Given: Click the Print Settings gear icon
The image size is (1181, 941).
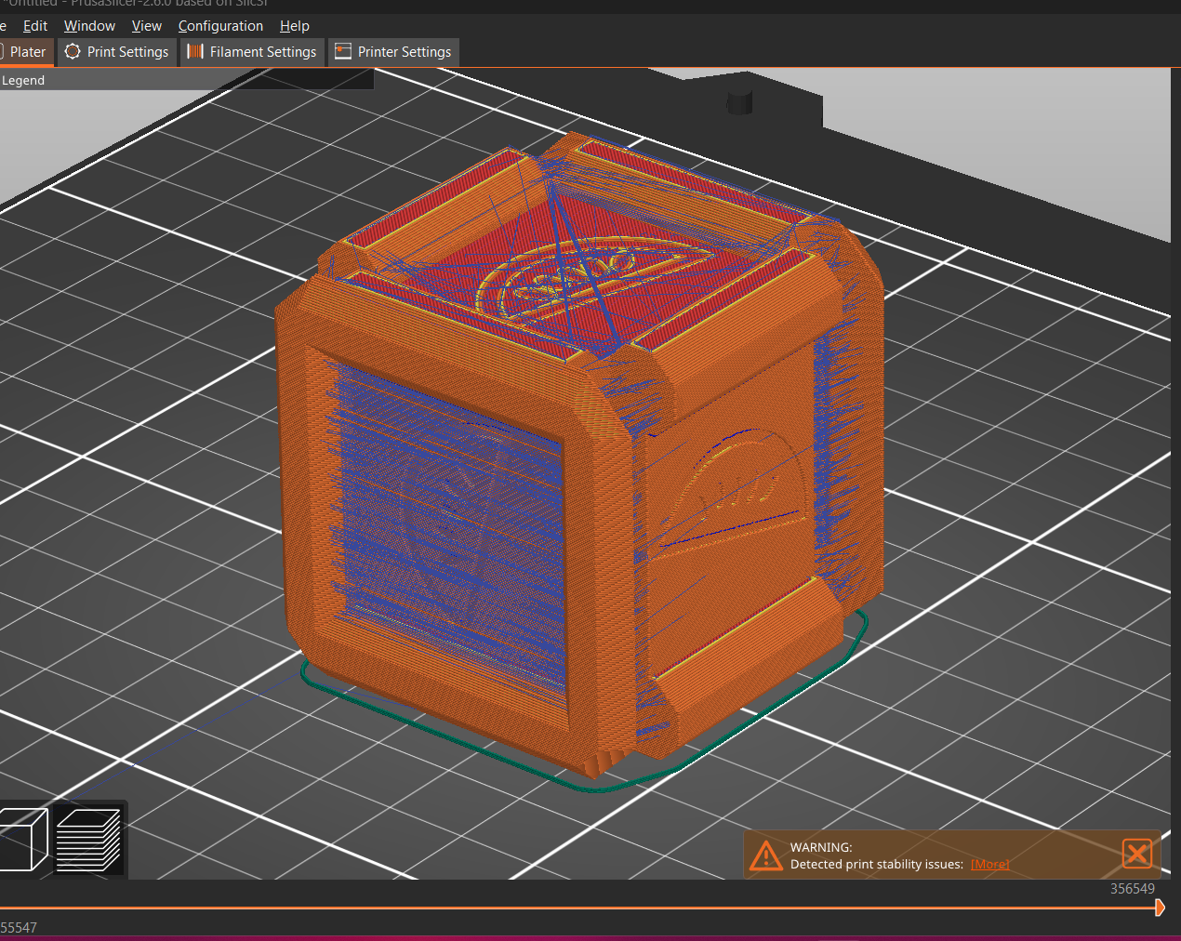Looking at the screenshot, I should pos(73,52).
